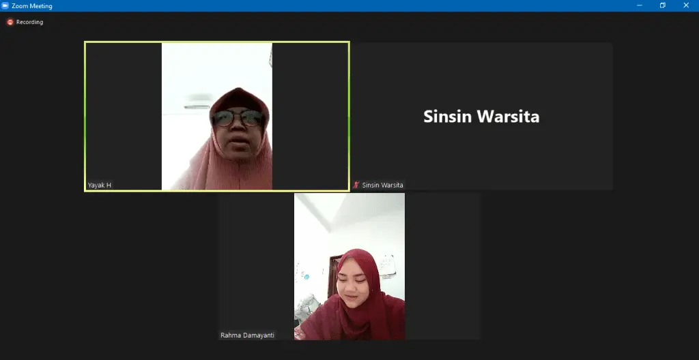This screenshot has height=360, width=699.
Task: Restore down the Zoom Meeting window
Action: tap(663, 5)
